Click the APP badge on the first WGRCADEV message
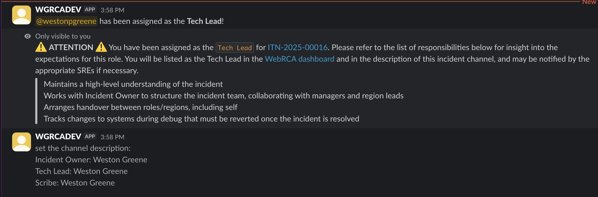Viewport: 598px width, 197px height. [x=90, y=10]
